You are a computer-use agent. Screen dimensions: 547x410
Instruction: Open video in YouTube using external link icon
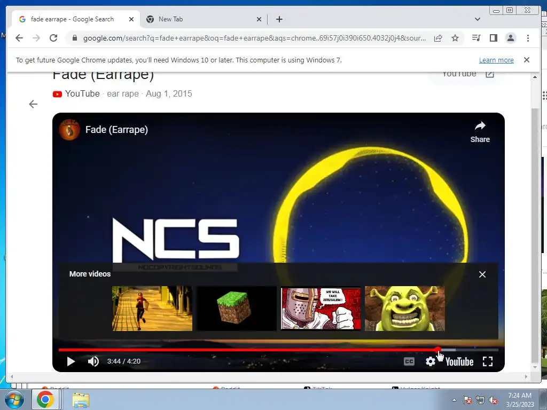point(490,74)
